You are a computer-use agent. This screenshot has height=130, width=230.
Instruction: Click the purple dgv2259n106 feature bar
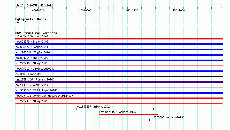(119, 82)
